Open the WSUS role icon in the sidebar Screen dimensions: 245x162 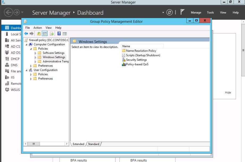[7, 90]
